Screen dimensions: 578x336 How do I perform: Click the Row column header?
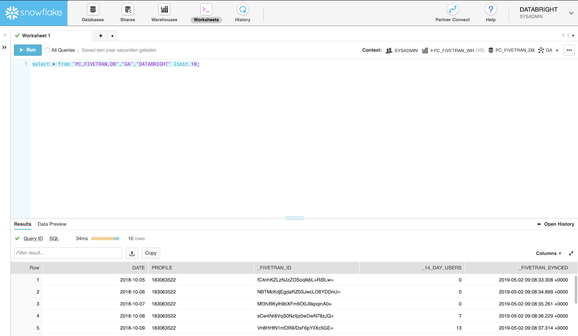coord(27,268)
